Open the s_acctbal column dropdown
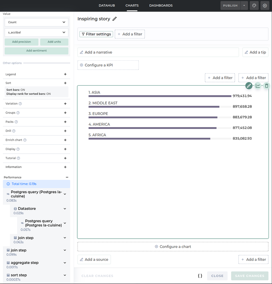This screenshot has height=284, width=272. (37, 33)
